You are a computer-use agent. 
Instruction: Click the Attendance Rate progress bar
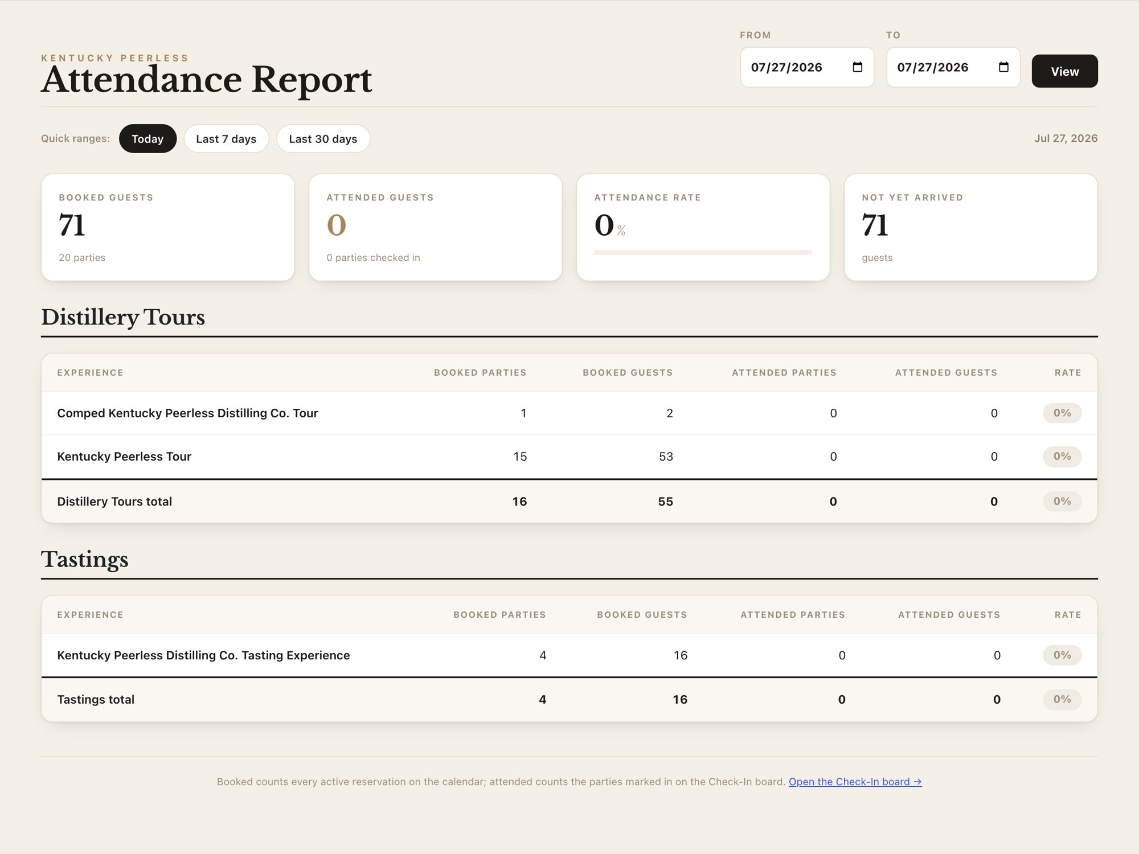click(x=703, y=252)
